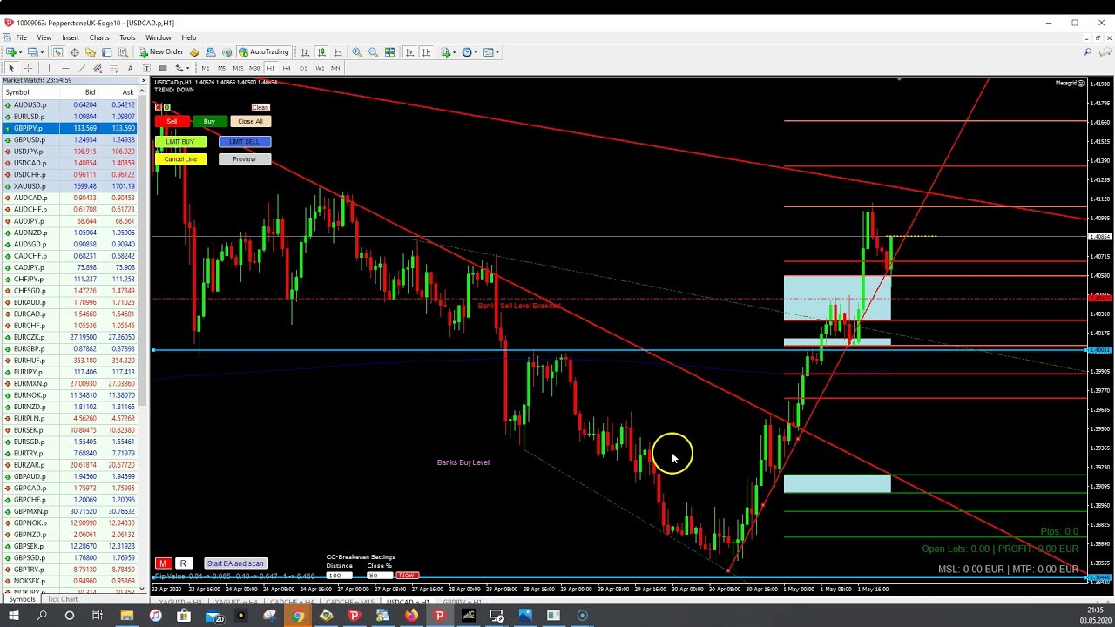This screenshot has width=1115, height=627.
Task: Select the Fibonacci retracement tool
Action: click(x=114, y=68)
